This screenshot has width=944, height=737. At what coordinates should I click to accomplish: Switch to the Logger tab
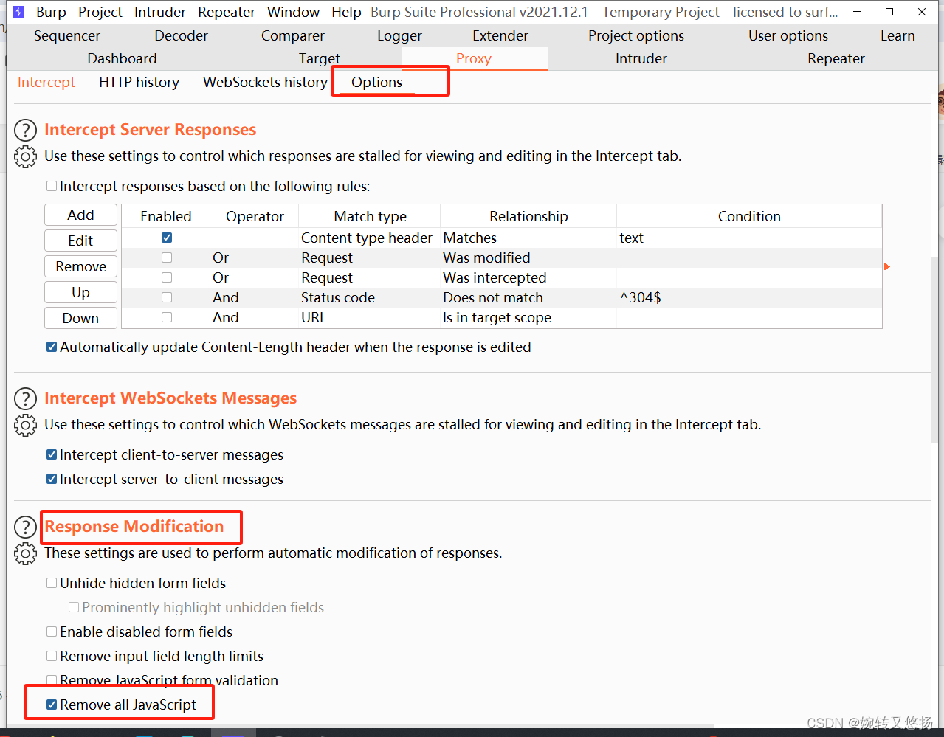coord(400,35)
